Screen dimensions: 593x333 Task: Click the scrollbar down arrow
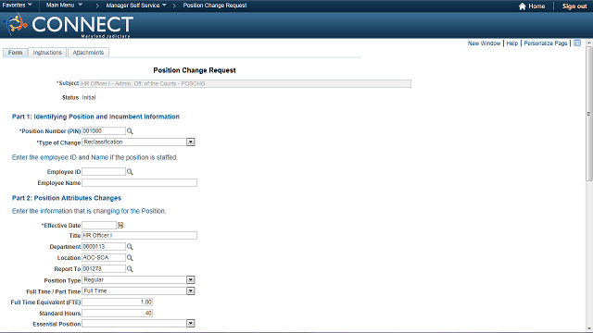589,329
